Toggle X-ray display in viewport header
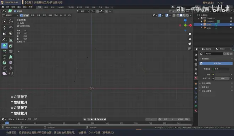The image size is (234, 136). tap(174, 15)
